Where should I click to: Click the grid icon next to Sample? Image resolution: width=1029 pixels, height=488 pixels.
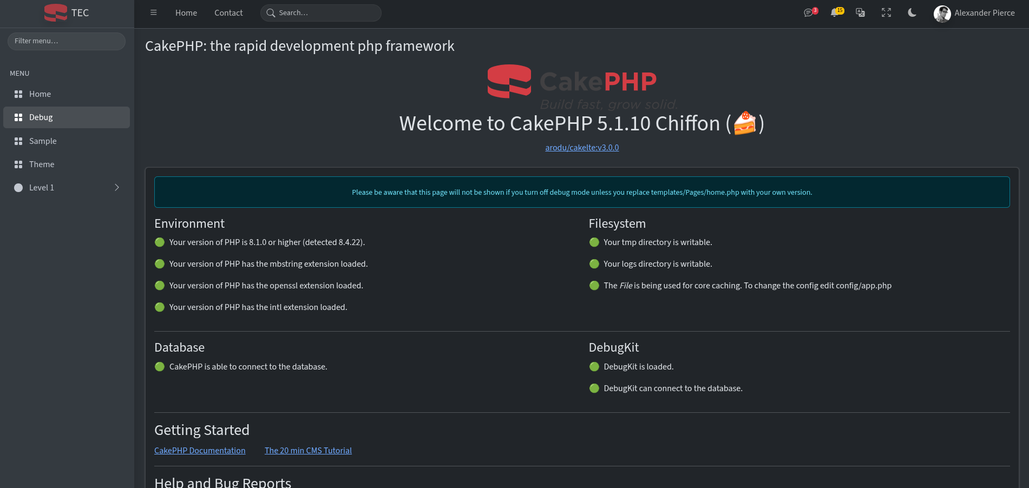pos(18,141)
